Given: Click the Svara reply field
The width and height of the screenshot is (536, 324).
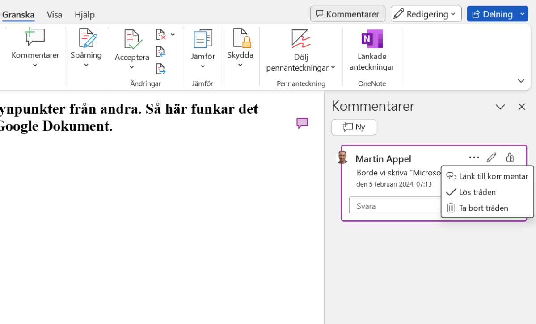Looking at the screenshot, I should (x=393, y=206).
